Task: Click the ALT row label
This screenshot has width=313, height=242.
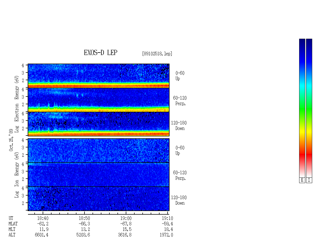Action: (x=12, y=235)
